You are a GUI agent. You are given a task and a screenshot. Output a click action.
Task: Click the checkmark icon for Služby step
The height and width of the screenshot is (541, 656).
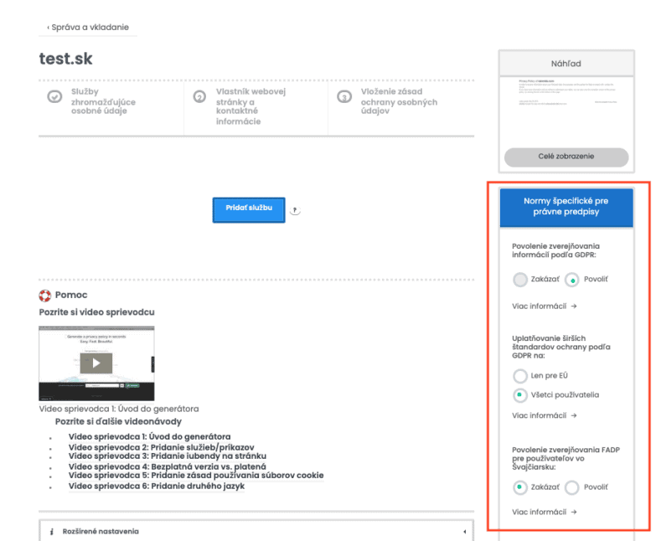(x=54, y=97)
